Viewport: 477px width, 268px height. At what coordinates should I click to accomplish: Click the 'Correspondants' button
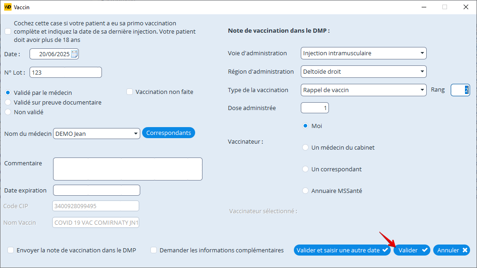(x=168, y=133)
